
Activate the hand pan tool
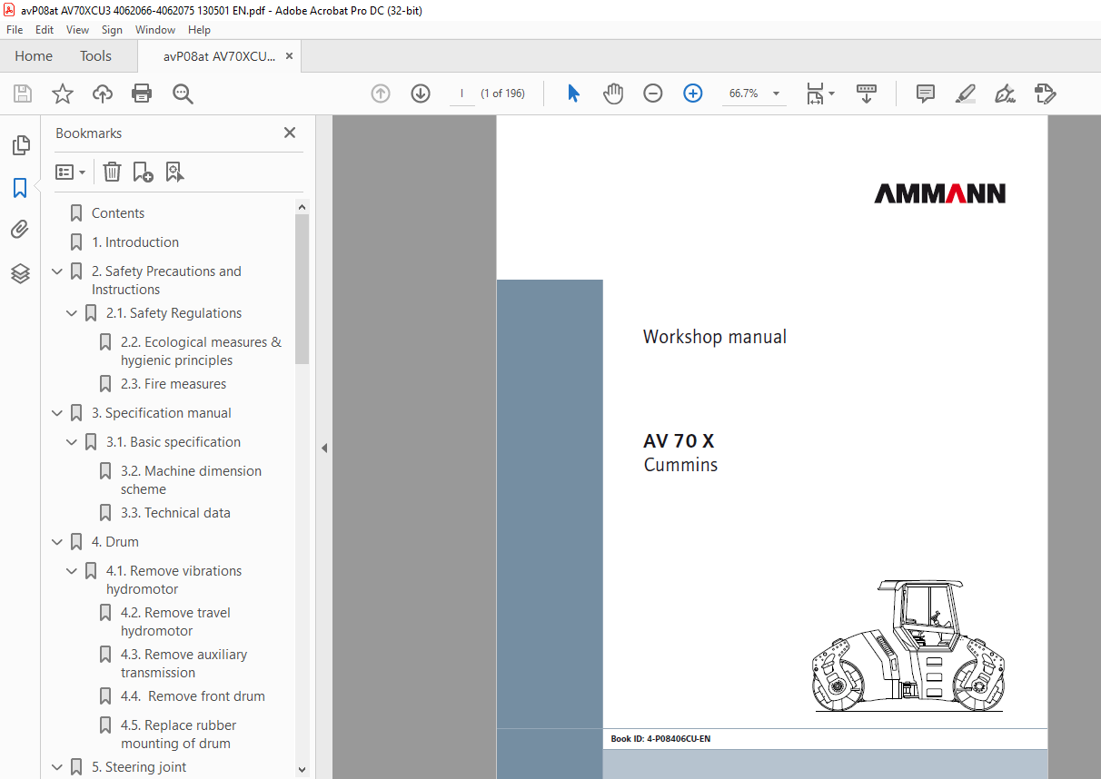614,94
